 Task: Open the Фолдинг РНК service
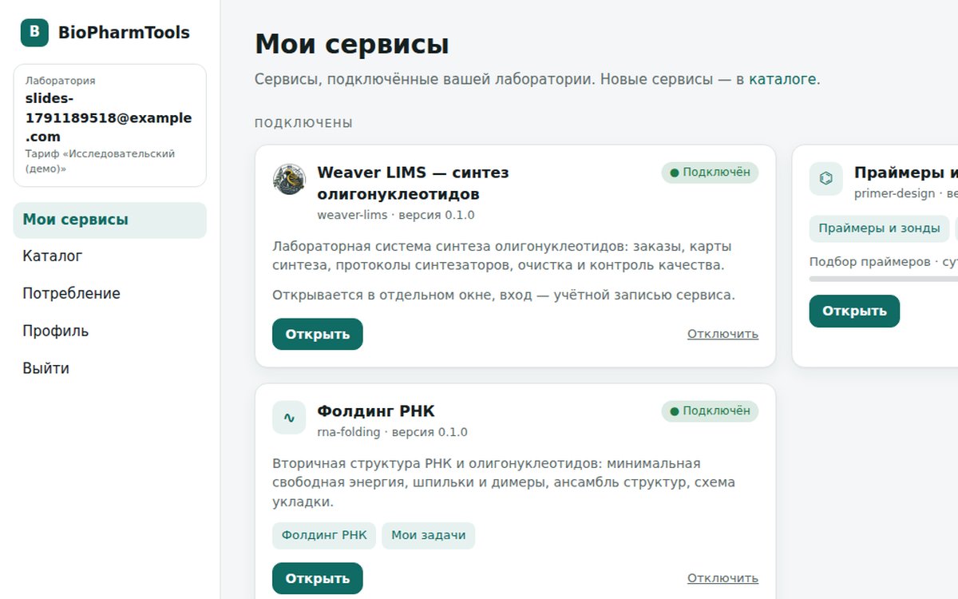point(318,578)
